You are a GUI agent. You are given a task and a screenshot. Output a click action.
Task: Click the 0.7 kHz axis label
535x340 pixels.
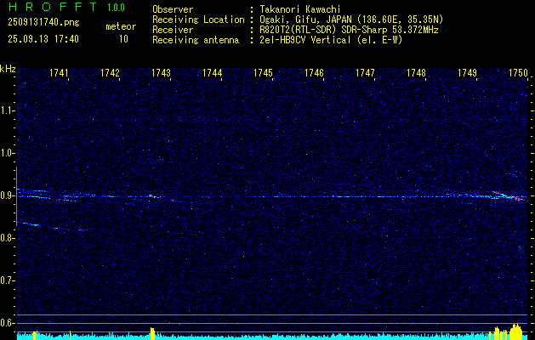point(7,280)
